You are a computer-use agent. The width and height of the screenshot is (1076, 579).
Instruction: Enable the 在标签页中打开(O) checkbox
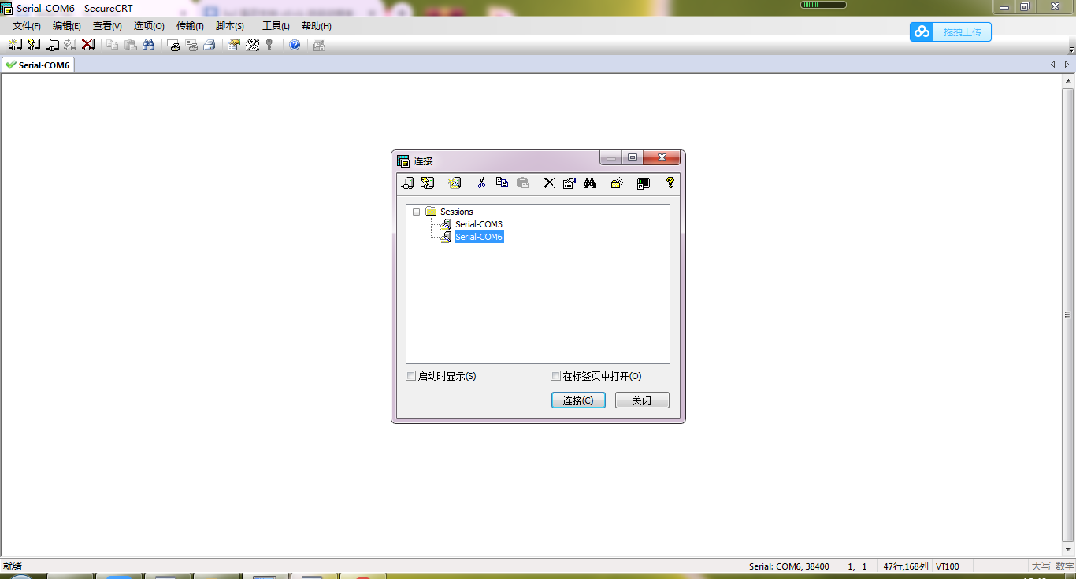tap(555, 376)
